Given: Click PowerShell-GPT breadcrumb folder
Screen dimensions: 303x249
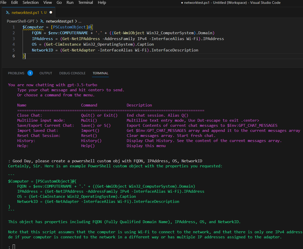Looking at the screenshot, I should click(21, 21).
